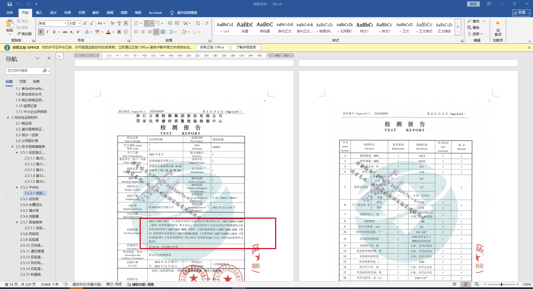The width and height of the screenshot is (533, 289).
Task: Apply borders with the borders icon
Action: click(195, 32)
